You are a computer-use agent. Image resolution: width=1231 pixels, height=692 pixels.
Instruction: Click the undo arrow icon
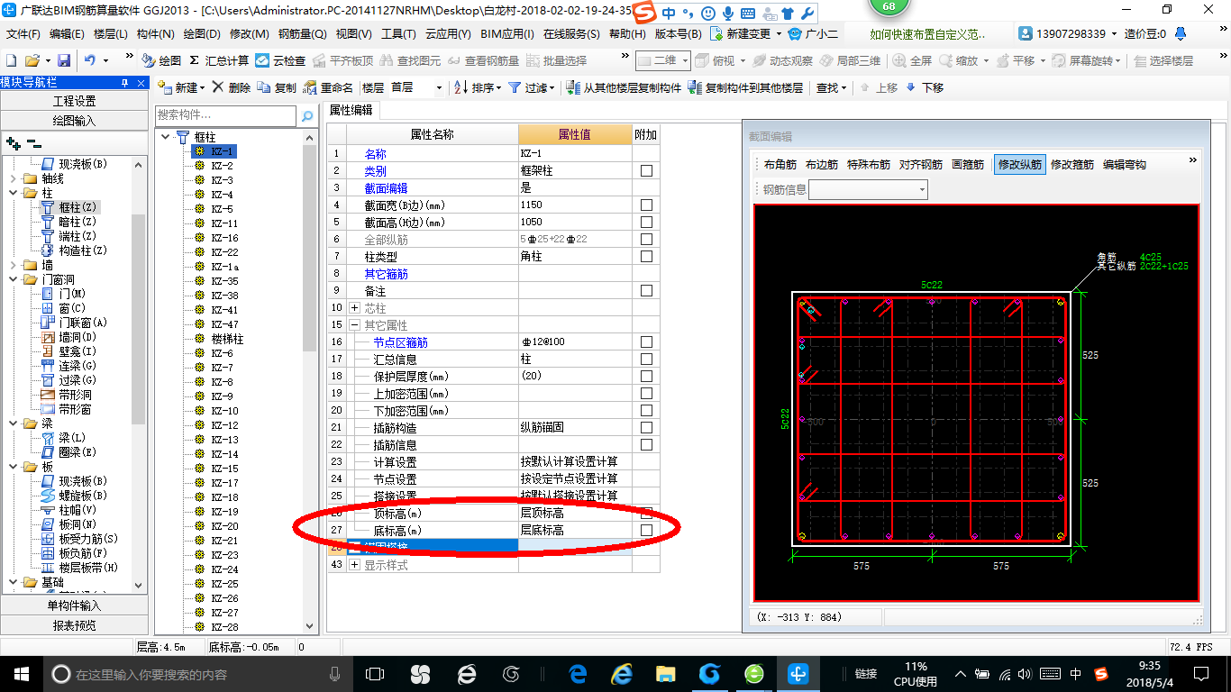click(x=90, y=60)
